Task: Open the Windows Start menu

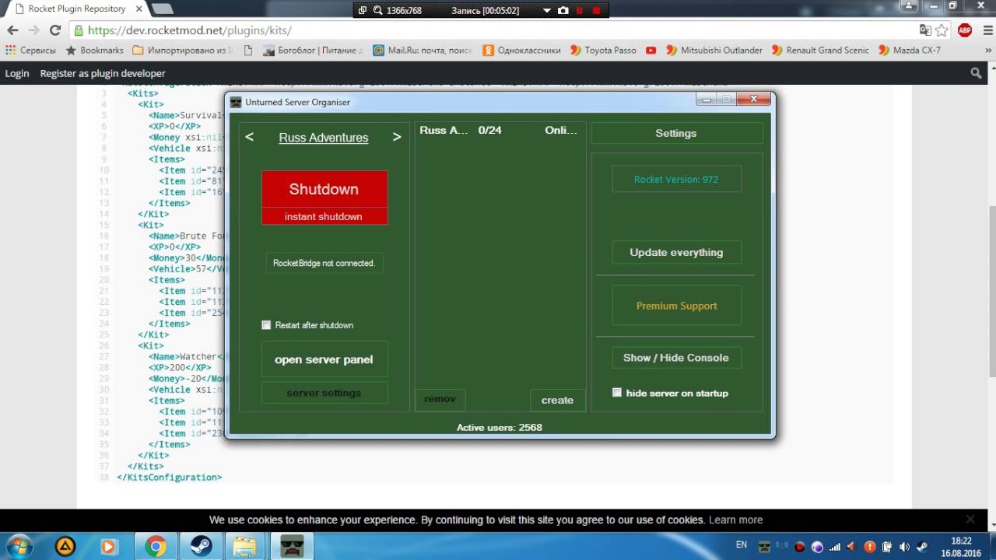Action: coord(19,546)
